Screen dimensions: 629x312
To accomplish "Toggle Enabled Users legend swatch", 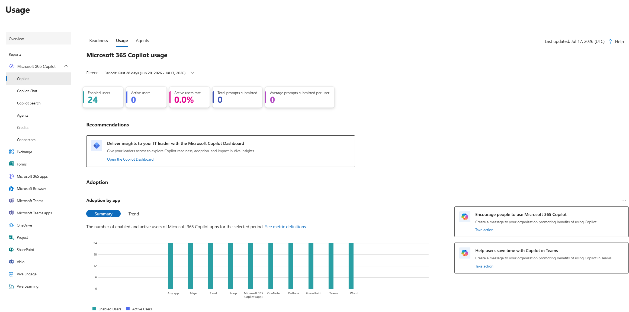I will pos(94,309).
